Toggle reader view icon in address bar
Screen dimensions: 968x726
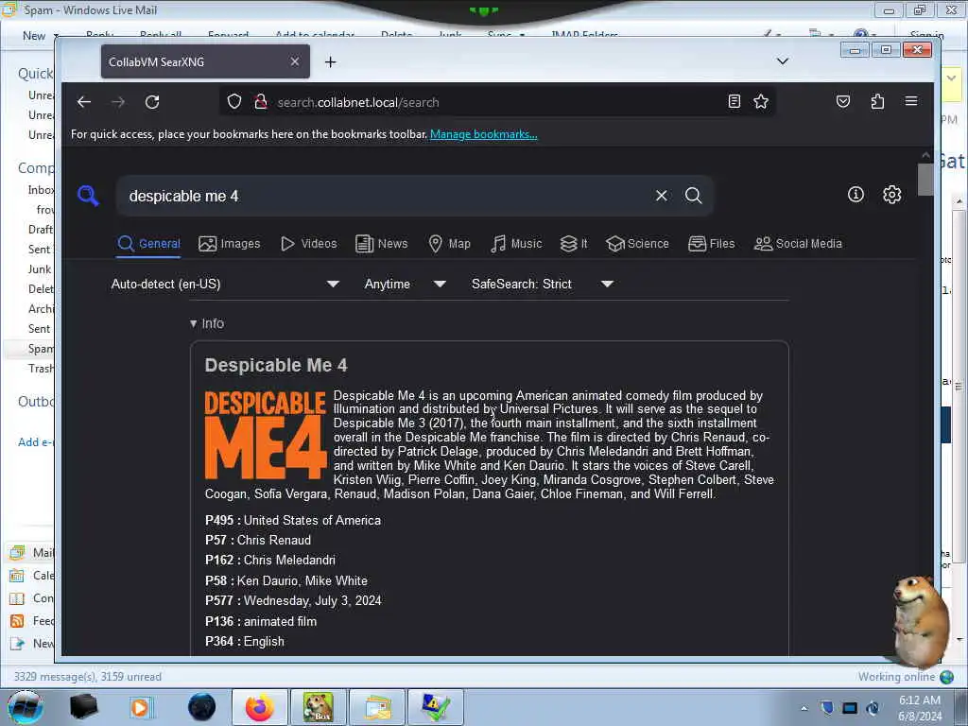tap(734, 101)
